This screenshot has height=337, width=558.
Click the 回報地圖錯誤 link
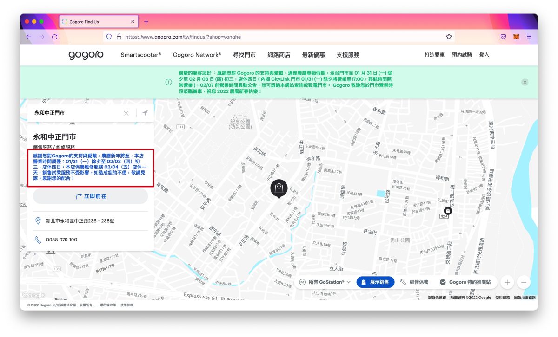(525, 298)
